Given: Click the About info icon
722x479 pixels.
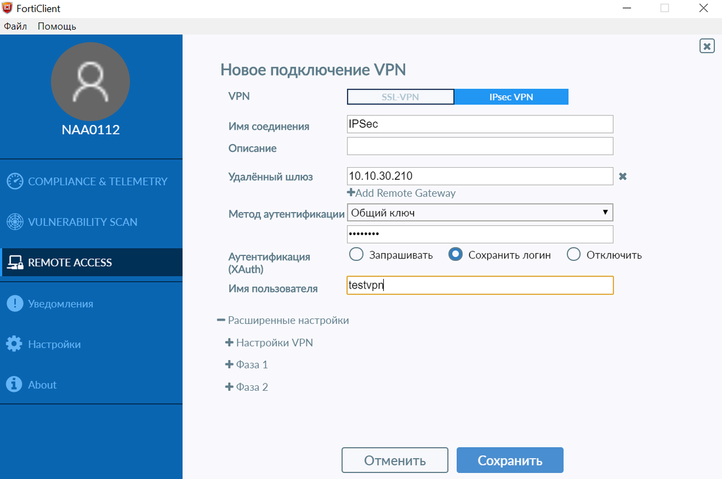Looking at the screenshot, I should [x=13, y=385].
